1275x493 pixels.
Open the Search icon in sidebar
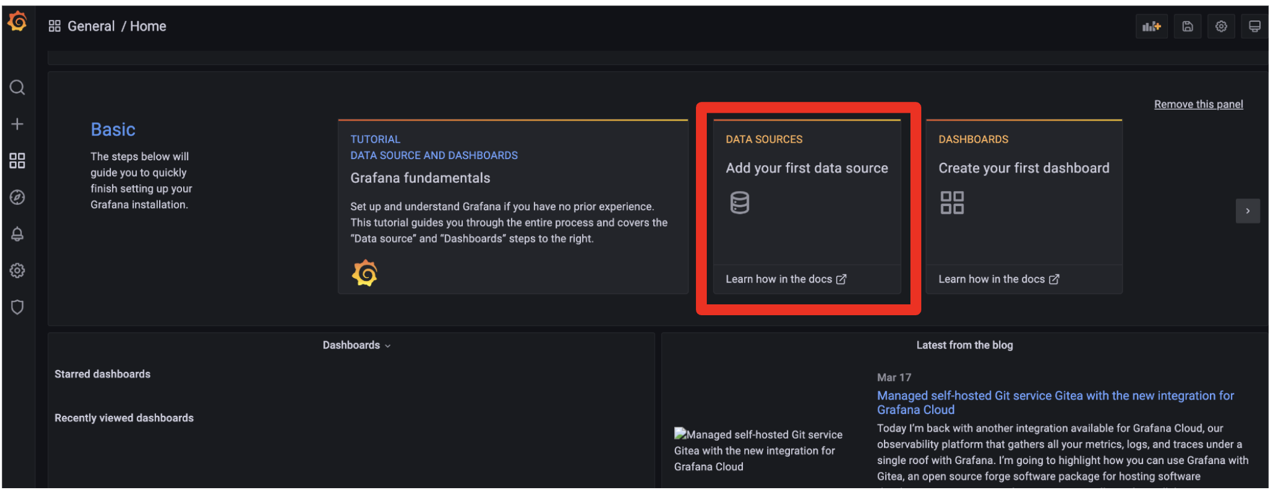coord(17,88)
